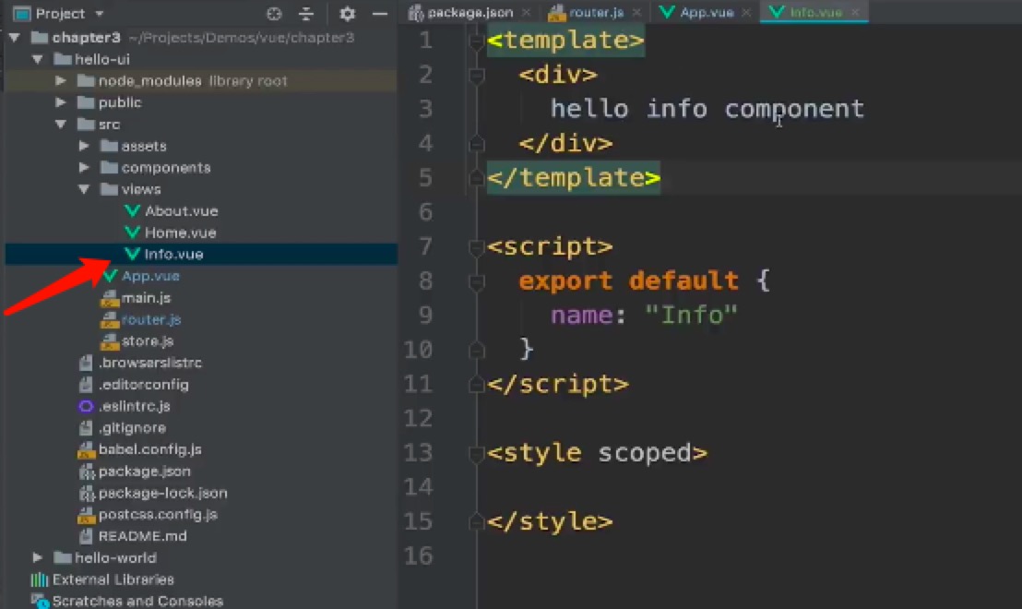
Task: Fold the script block at line 7
Action: 477,246
